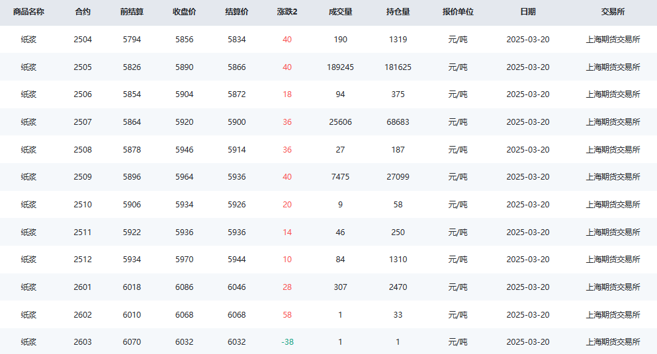
Task: Click open interest value 2470
Action: coord(398,287)
